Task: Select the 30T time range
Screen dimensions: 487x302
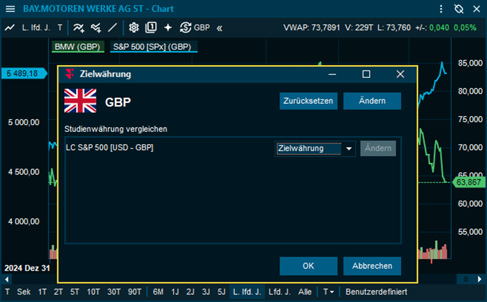Action: pos(114,292)
